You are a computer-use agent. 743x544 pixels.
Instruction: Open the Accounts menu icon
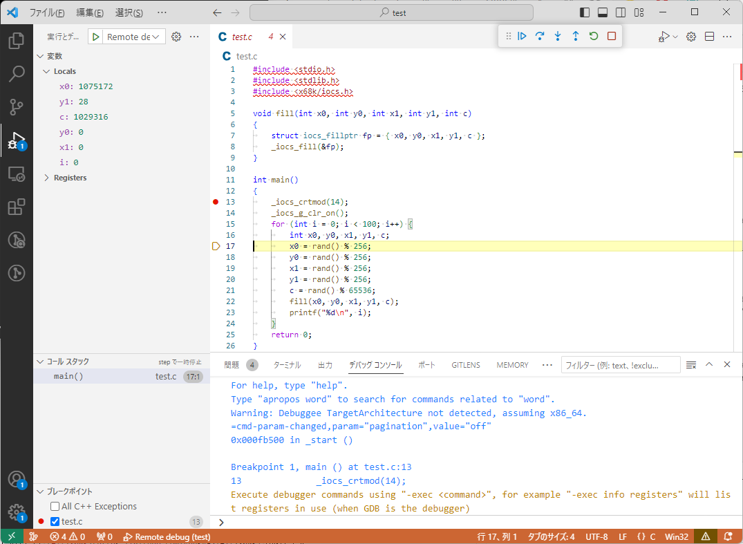coord(17,479)
